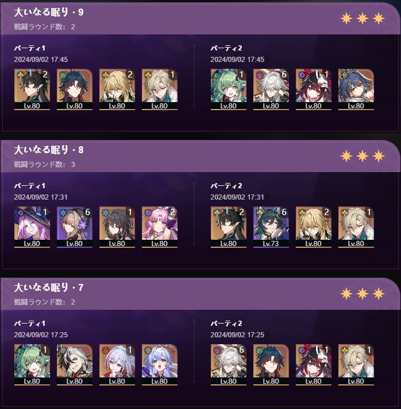
Task: Click the three-star rating for stage 9
Action: [x=363, y=19]
